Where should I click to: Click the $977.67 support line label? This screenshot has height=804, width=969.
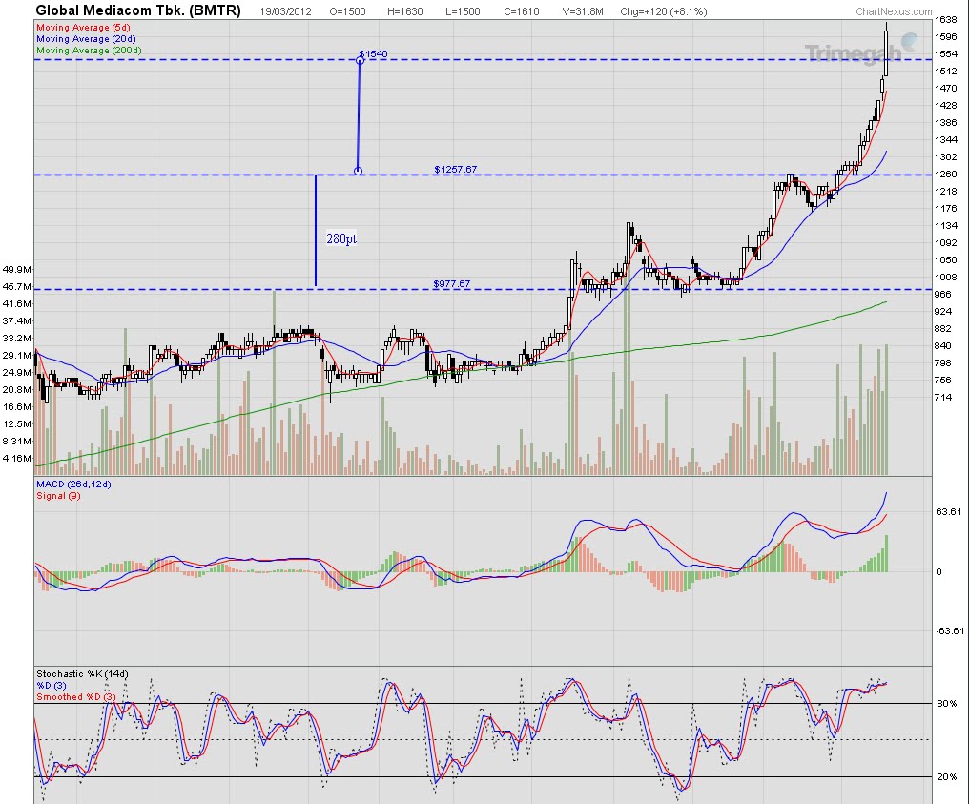pyautogui.click(x=452, y=284)
